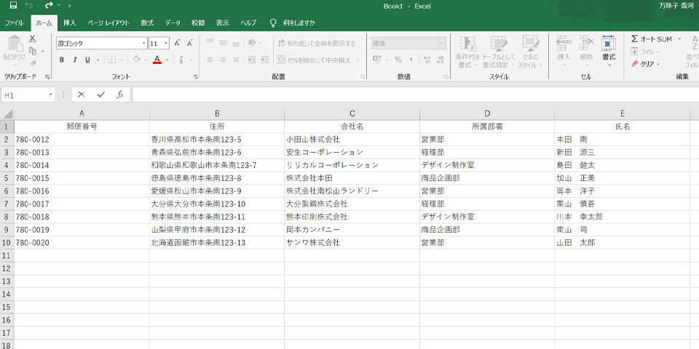The height and width of the screenshot is (349, 699).
Task: Click the Cut scissors icon
Action: [33, 39]
